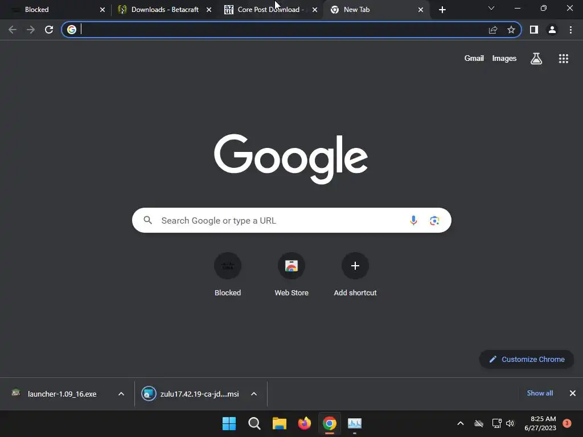Viewport: 583px width, 437px height.
Task: Show all downloads
Action: [x=540, y=393]
